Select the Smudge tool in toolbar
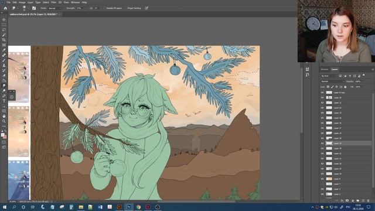Screen dimensions: 375x211 click(x=4, y=86)
